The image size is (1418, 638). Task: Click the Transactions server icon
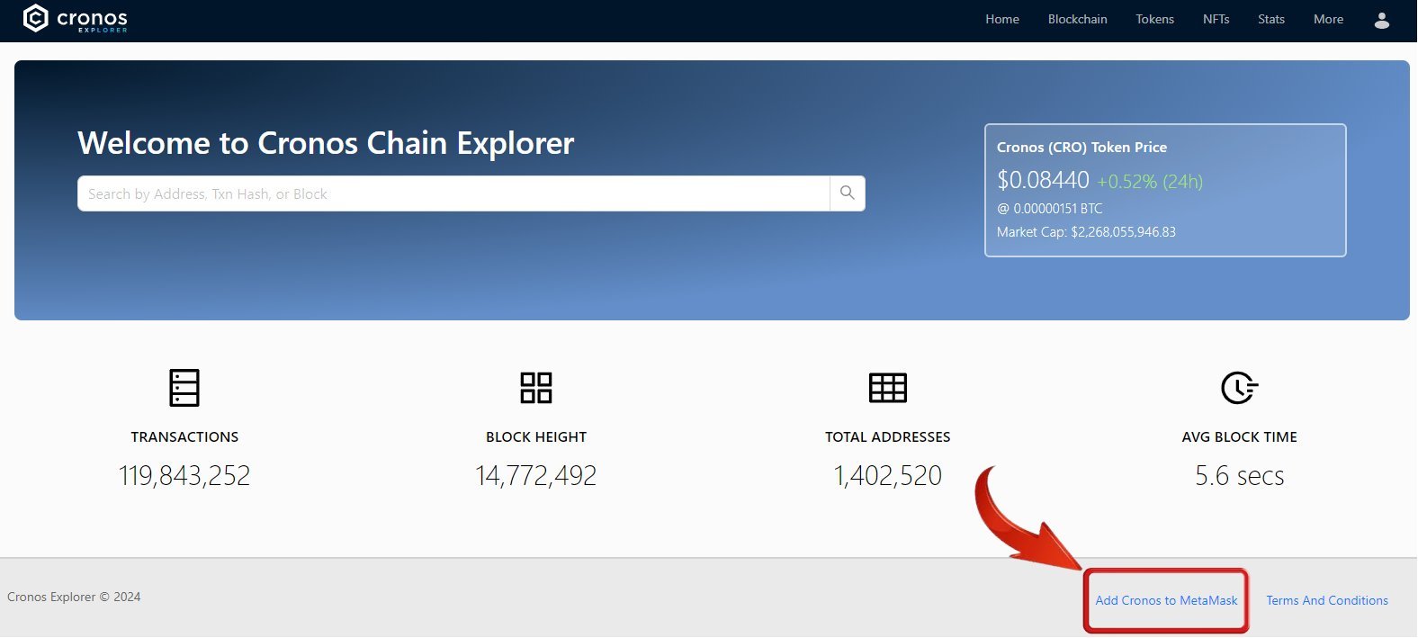pyautogui.click(x=184, y=388)
